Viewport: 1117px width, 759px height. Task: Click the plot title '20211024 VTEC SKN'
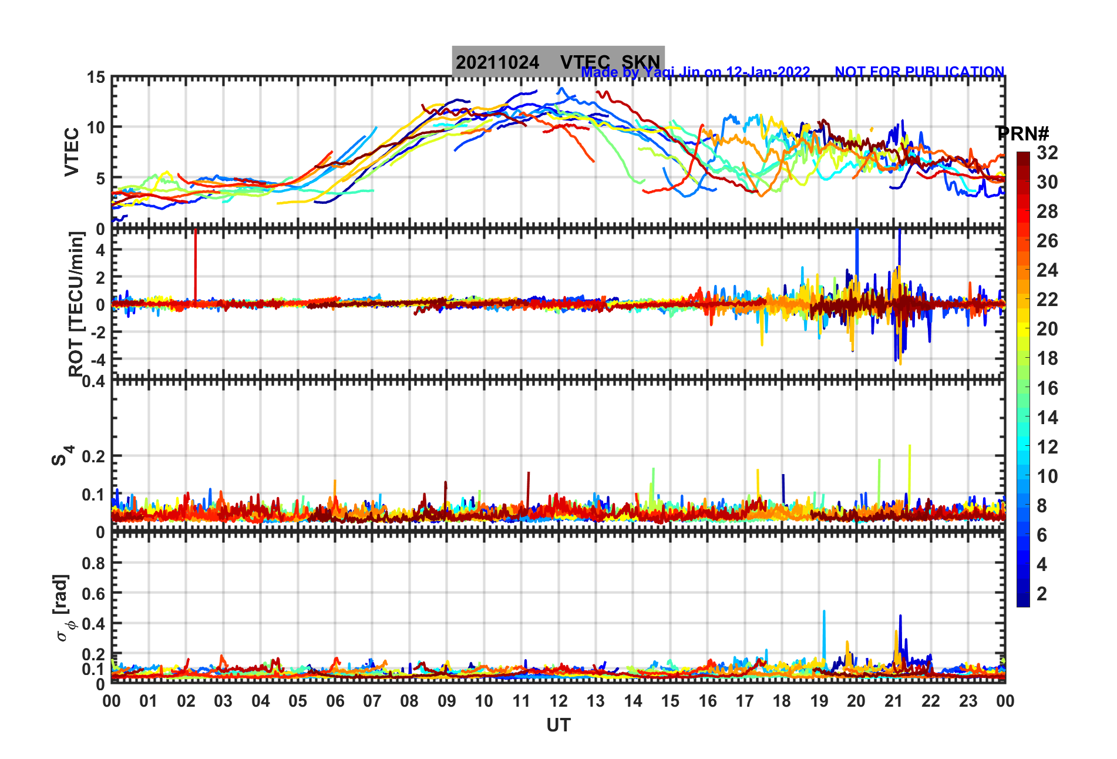coord(558,61)
